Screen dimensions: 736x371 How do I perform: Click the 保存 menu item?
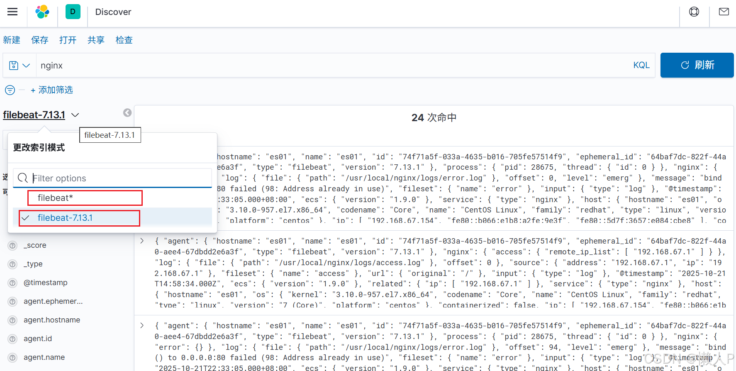[x=40, y=40]
